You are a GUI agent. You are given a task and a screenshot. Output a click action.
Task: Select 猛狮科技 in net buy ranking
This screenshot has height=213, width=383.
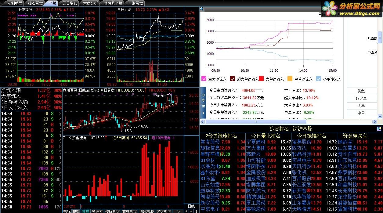click(347, 209)
